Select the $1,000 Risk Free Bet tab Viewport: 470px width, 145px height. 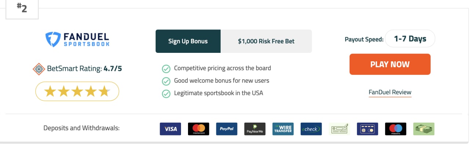(x=266, y=41)
